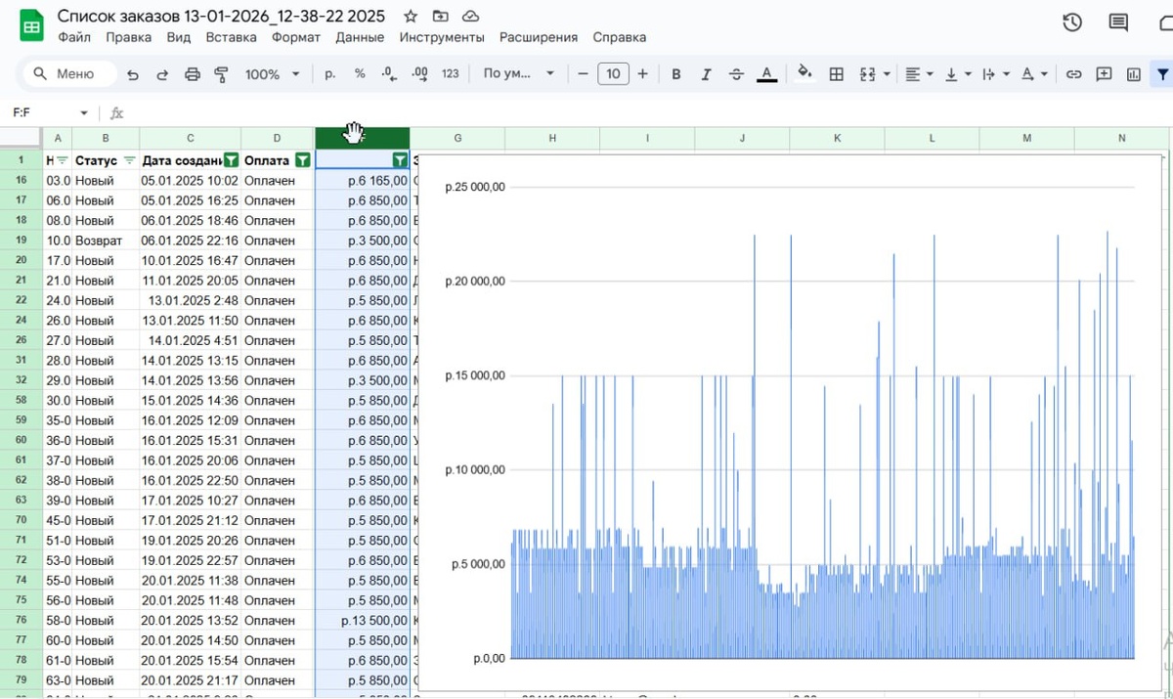Click cell with р.13 500,00
Screen dimensions: 1173x699
[363, 621]
